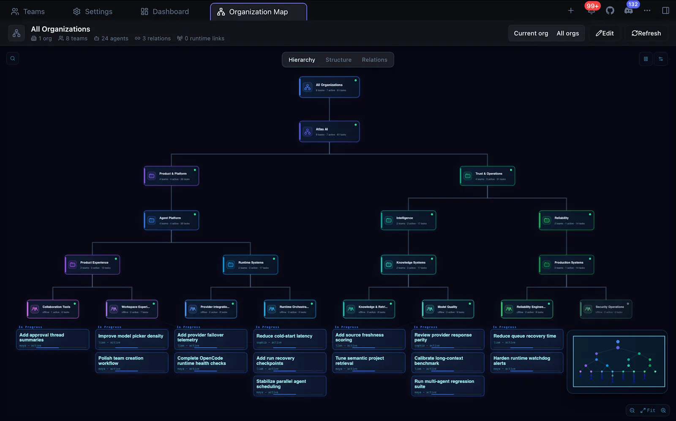The image size is (676, 421).
Task: Open the canvas filter sliders icon
Action: (661, 59)
